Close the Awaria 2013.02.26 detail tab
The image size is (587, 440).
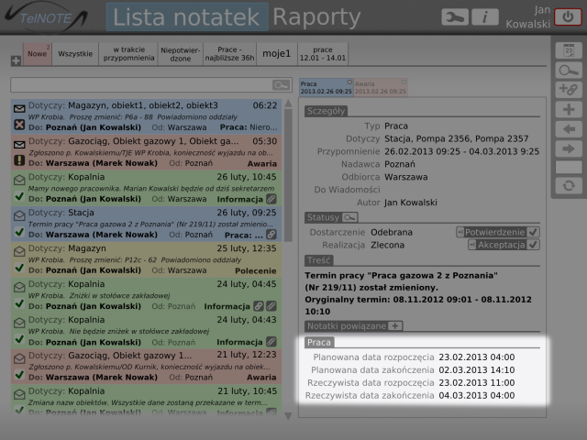tap(404, 82)
